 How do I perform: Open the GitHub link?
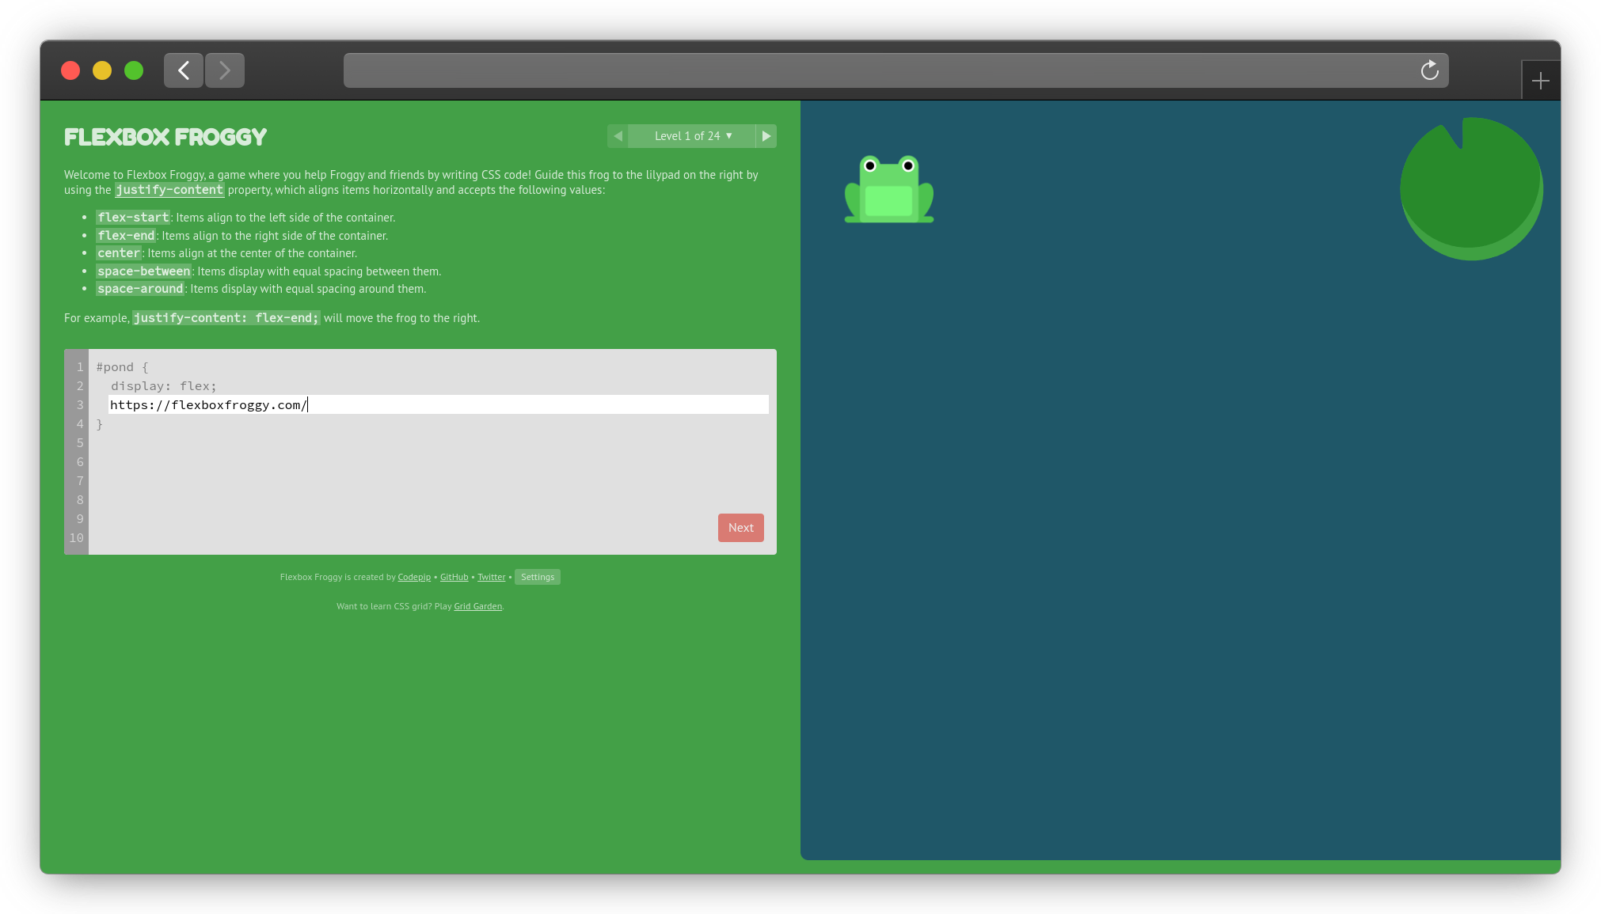coord(454,577)
